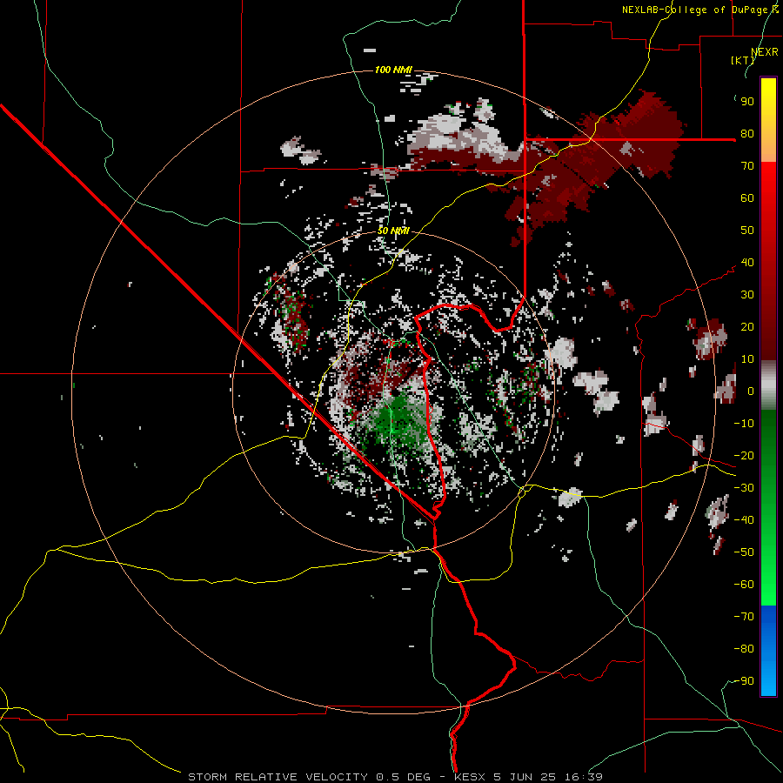783x783 pixels.
Task: Click the 90 value on velocity scale
Action: (x=747, y=102)
